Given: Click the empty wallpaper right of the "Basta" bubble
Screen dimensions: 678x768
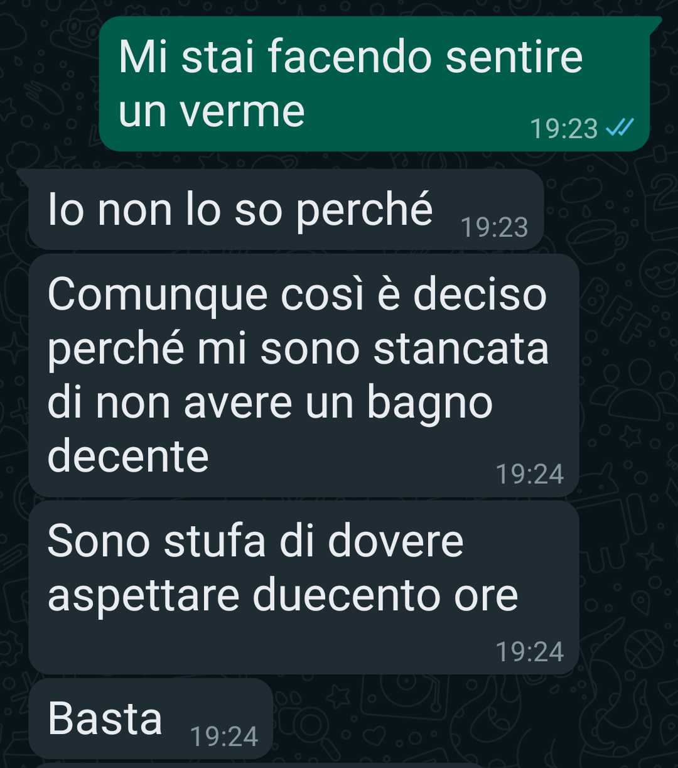Looking at the screenshot, I should coord(471,719).
